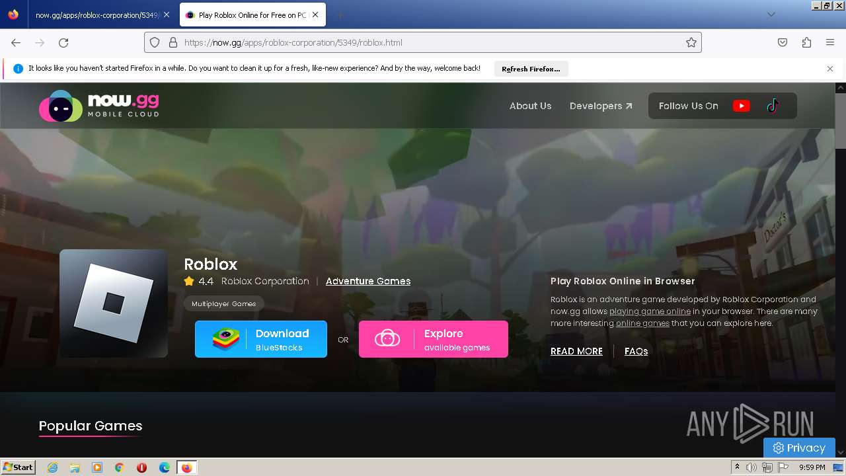Open the TikTok follow icon

pos(773,106)
